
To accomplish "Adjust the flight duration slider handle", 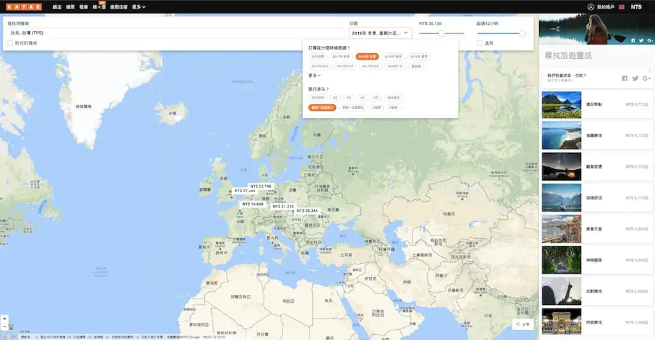I will click(522, 33).
